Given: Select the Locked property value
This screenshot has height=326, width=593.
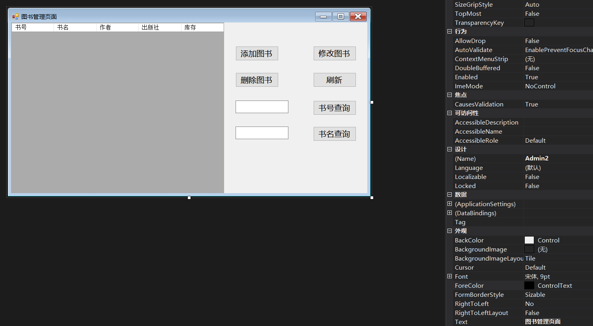Looking at the screenshot, I should pos(532,186).
